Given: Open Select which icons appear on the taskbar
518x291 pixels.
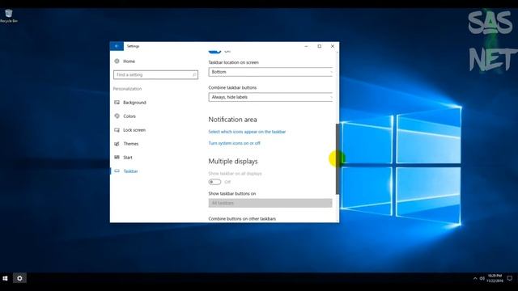Looking at the screenshot, I should pyautogui.click(x=247, y=132).
